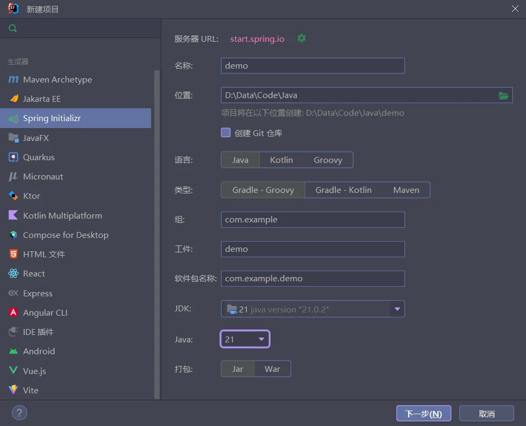Open the Java version dropdown
The image size is (526, 426).
(x=245, y=339)
